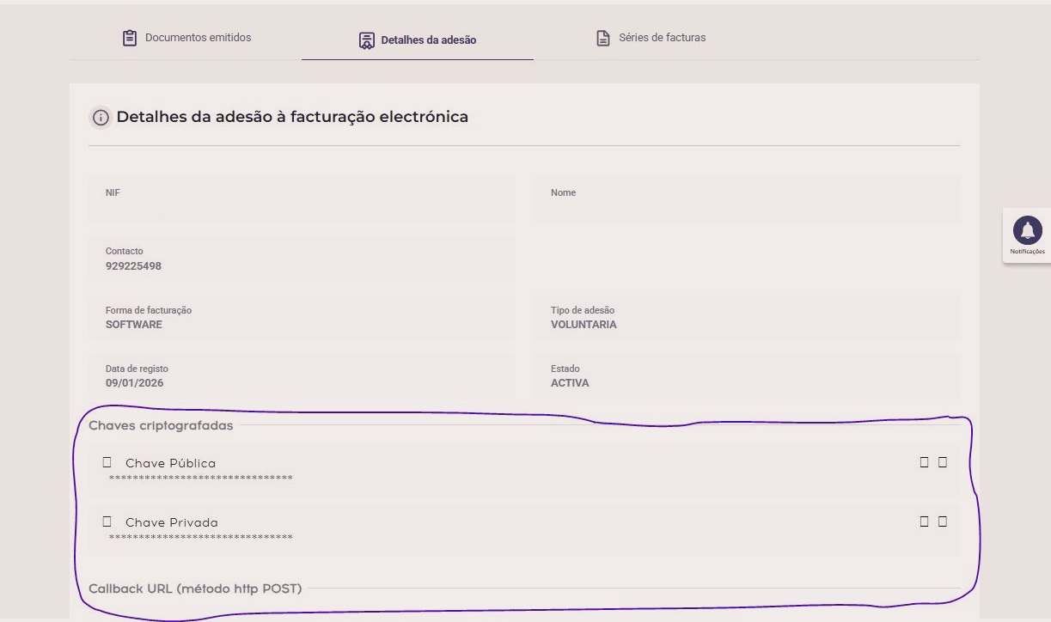
Task: Click the Callback URL section header
Action: point(195,589)
